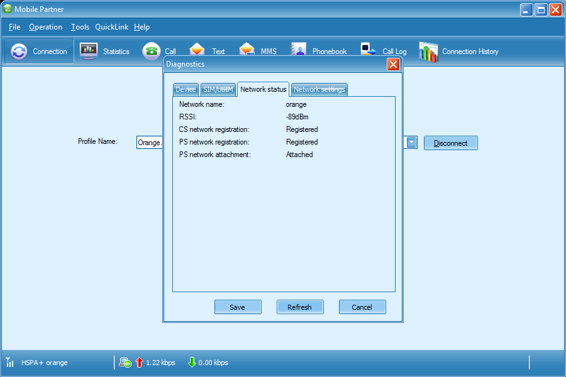Click the CS network registration Registered value

(x=302, y=129)
